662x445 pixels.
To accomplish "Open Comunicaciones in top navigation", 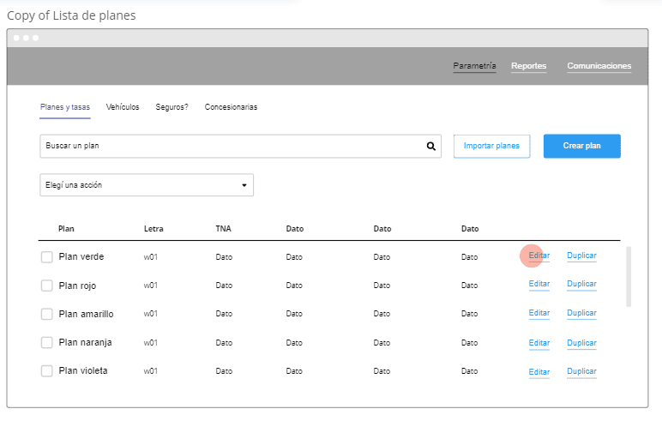I will [x=599, y=66].
